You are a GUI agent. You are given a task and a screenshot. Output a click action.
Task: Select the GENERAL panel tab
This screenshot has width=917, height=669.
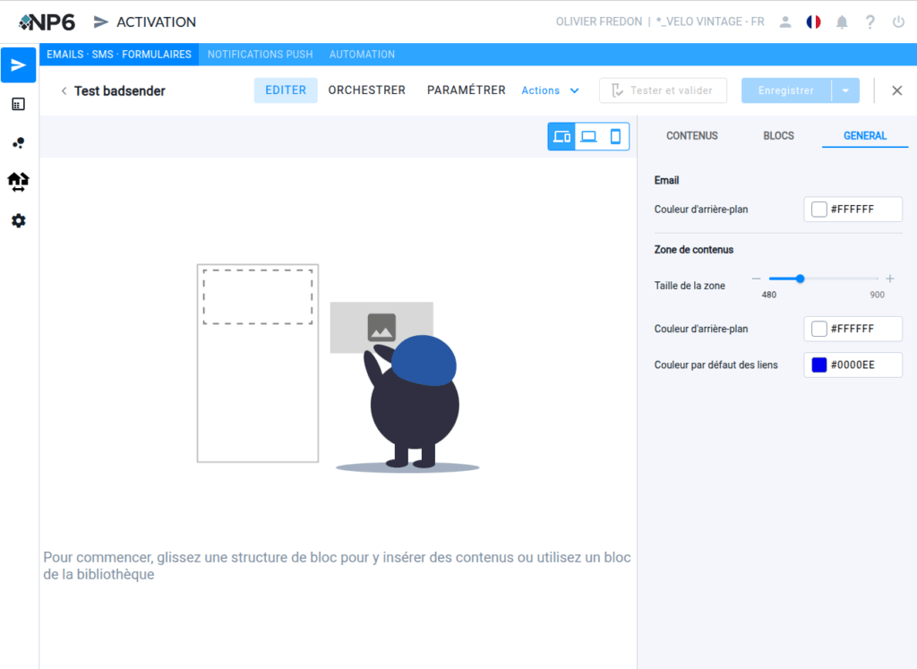[865, 135]
